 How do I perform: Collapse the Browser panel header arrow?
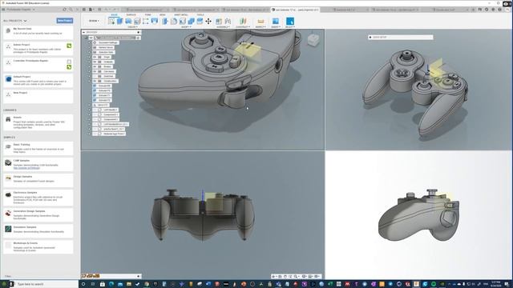pyautogui.click(x=83, y=32)
